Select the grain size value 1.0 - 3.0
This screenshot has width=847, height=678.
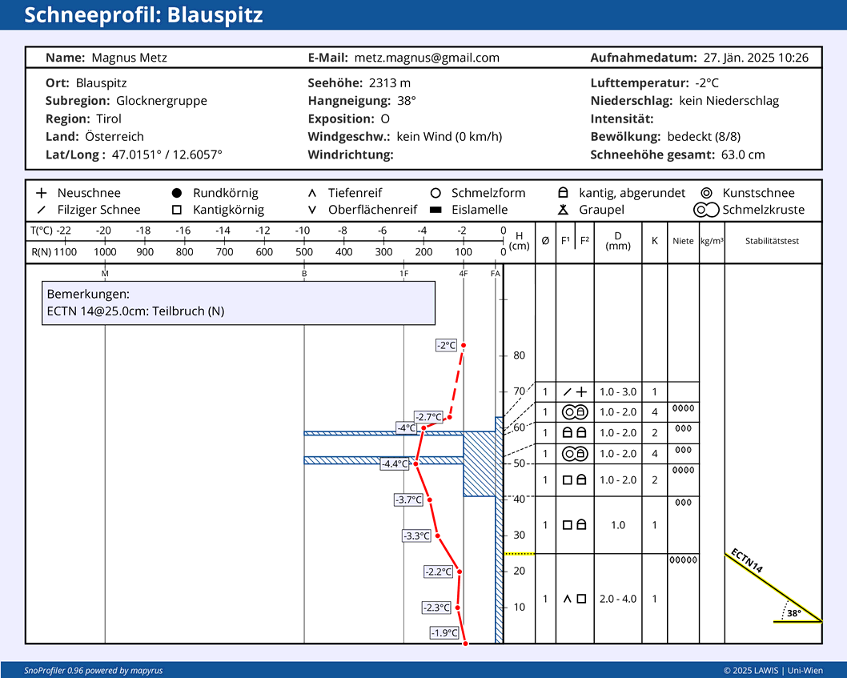pos(618,392)
